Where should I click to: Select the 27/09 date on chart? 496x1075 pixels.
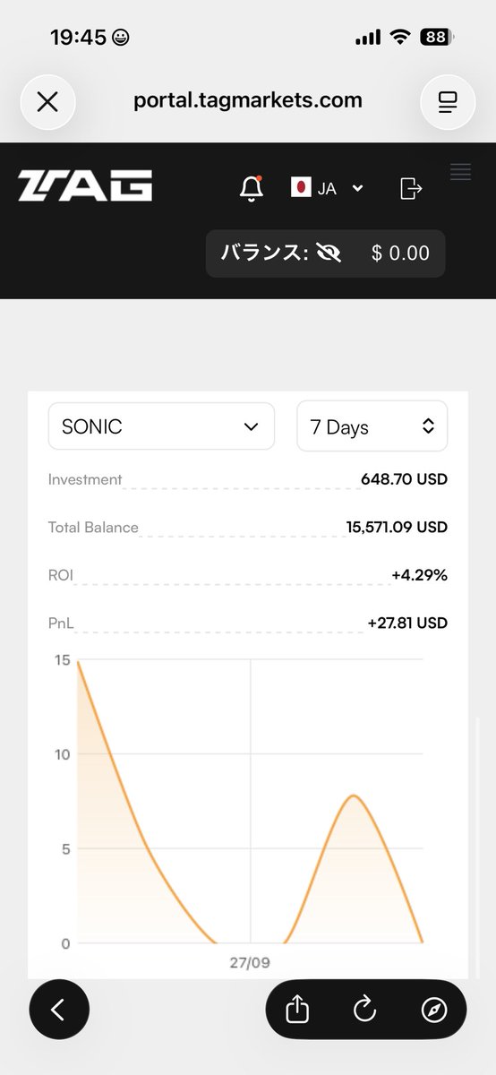pyautogui.click(x=250, y=963)
